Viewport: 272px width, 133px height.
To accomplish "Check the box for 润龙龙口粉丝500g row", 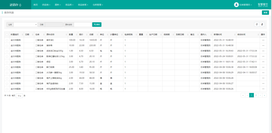I will pos(7,51).
